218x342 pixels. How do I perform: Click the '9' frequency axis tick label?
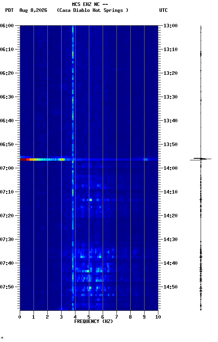pyautogui.click(x=144, y=317)
